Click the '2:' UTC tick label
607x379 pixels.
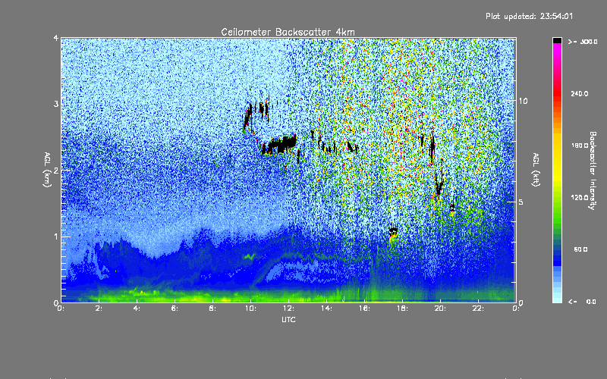(x=99, y=309)
